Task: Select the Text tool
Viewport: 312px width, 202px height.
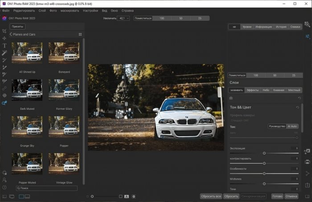Action: click(x=4, y=45)
